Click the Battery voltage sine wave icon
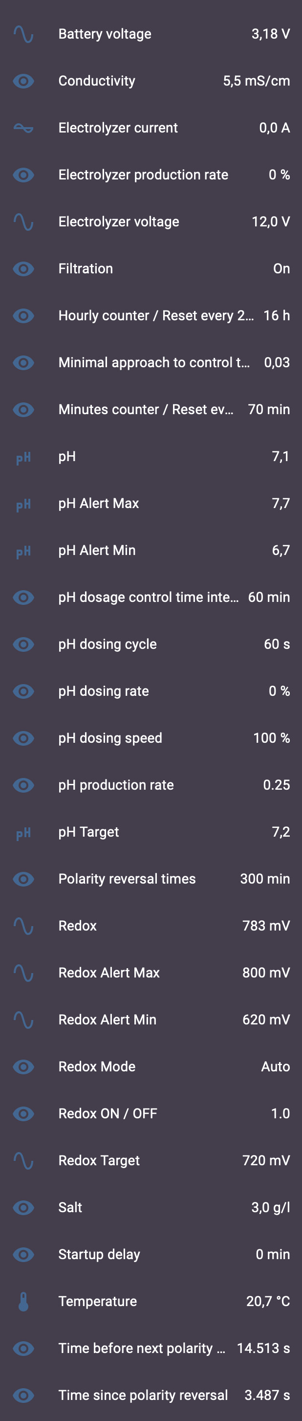This screenshot has width=302, height=1421. click(23, 34)
